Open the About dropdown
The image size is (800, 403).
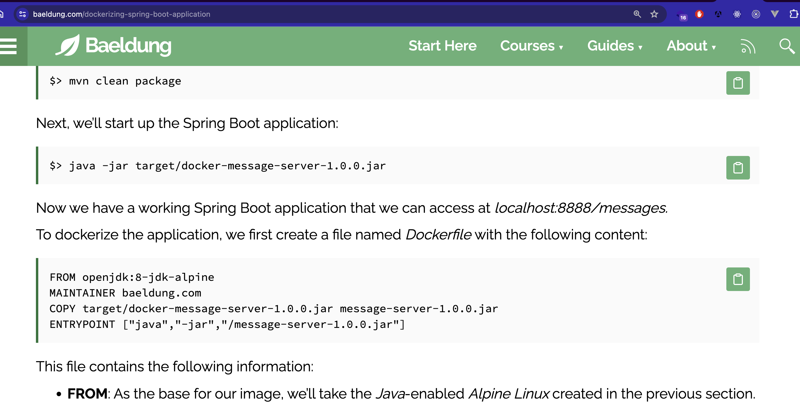(691, 46)
